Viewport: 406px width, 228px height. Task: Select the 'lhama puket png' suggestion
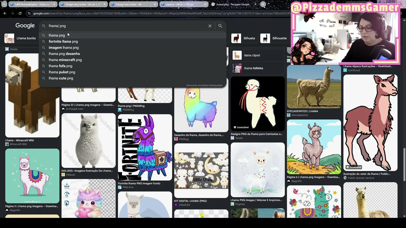133,72
